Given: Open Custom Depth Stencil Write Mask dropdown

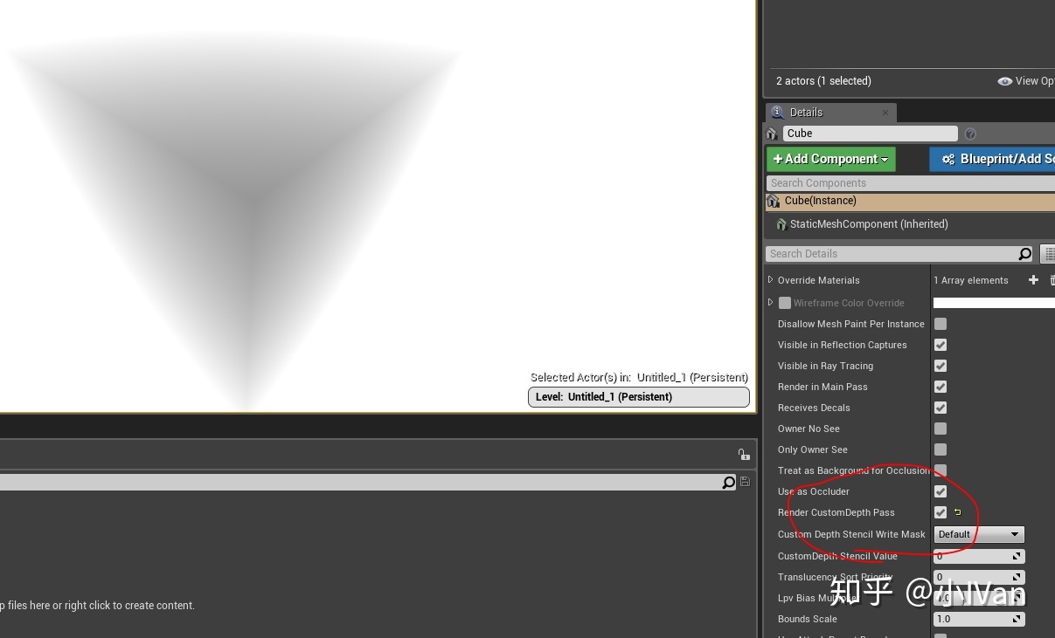Looking at the screenshot, I should (x=979, y=534).
